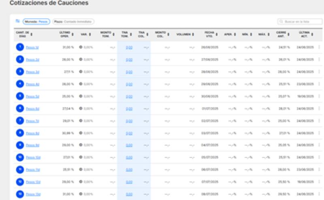This screenshot has height=200, width=324.
Task: Open three-dot menu for Pesos 9d row
Action: [x=319, y=145]
